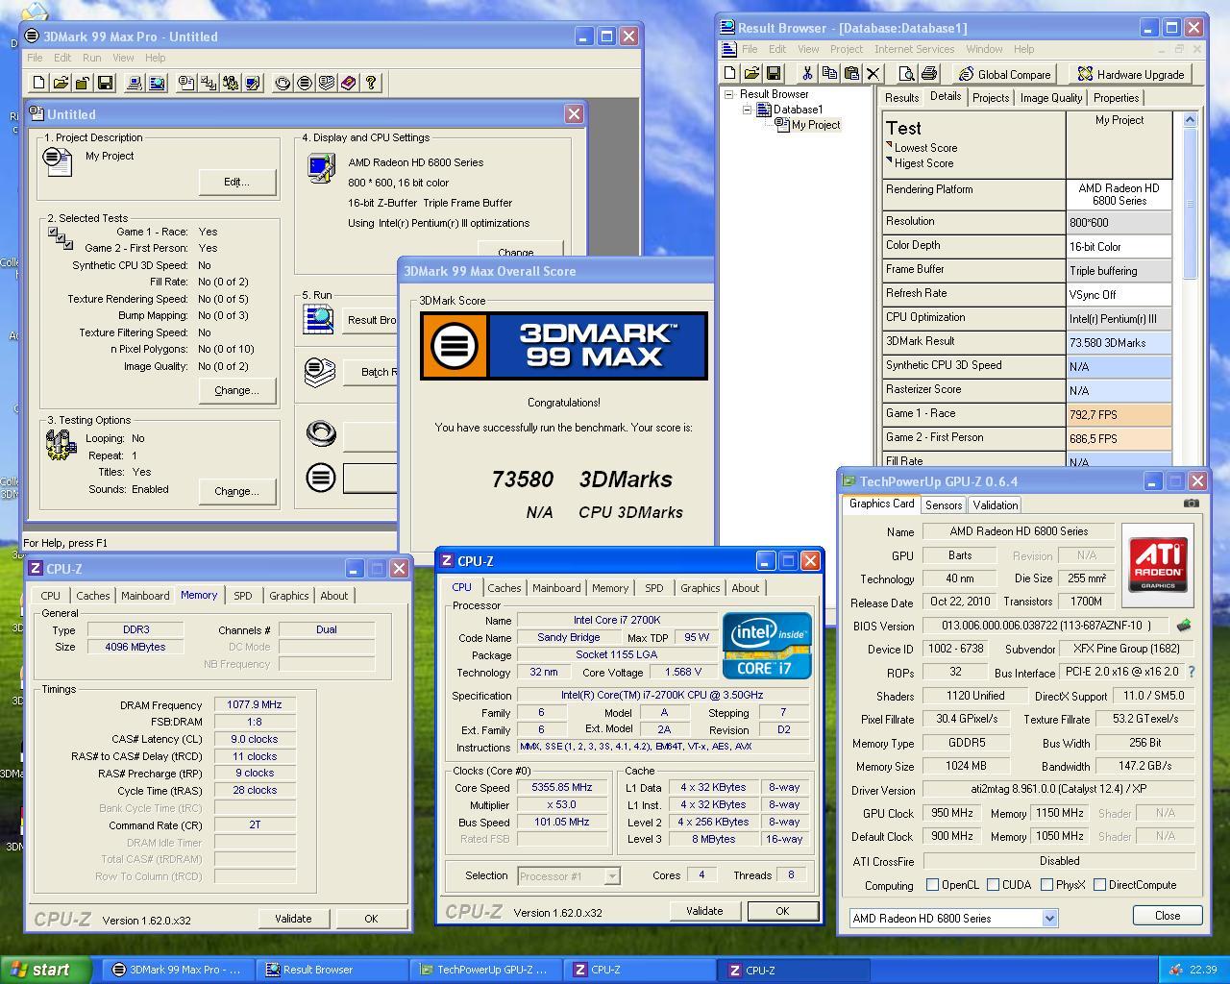Click the BIOS save chip icon in GPU-Z

point(1184,626)
